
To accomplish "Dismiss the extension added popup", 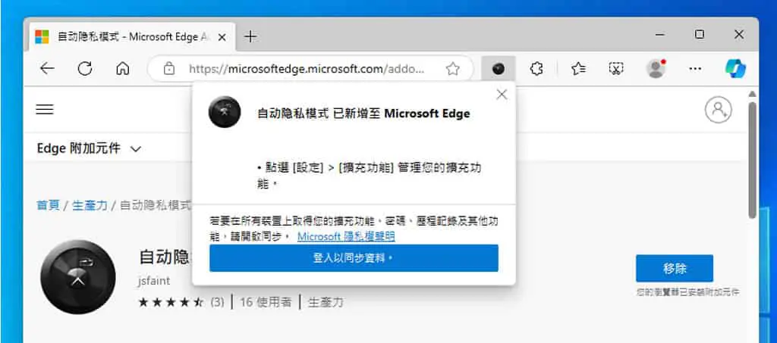I will click(502, 95).
